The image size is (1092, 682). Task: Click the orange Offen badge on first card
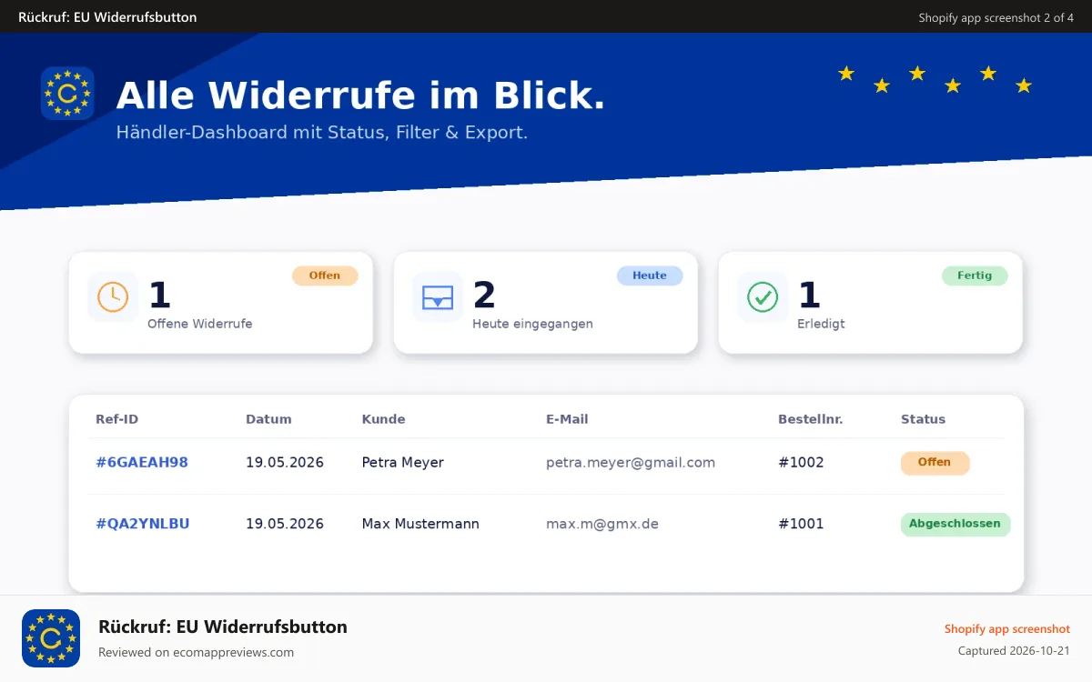325,276
